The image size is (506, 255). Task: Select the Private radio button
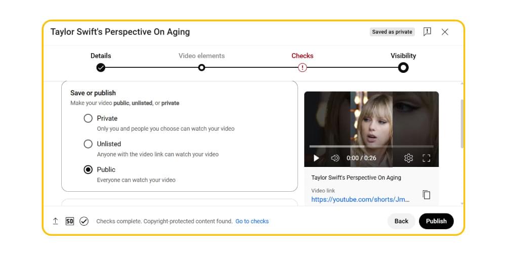pos(88,118)
